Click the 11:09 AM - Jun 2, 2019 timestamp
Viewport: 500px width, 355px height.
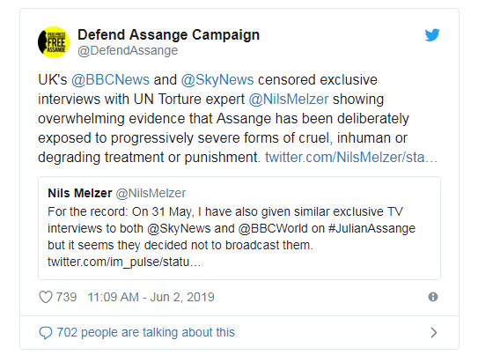151,297
